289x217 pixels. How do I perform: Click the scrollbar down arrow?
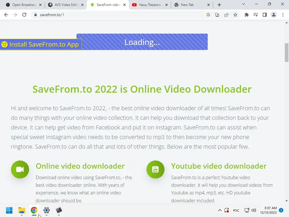[x=286, y=201]
